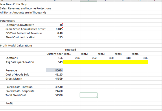Click the 0.045 sales growth value
The image size is (162, 111).
tap(55, 29)
